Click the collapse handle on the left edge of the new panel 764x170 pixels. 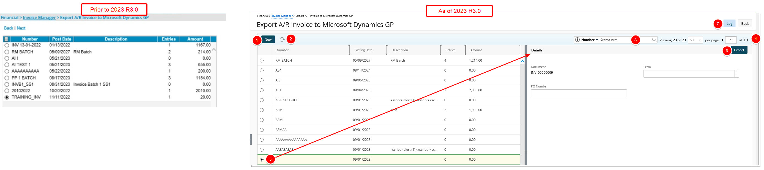(x=251, y=139)
